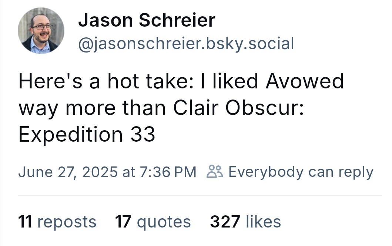View the 11 reposts list

(x=57, y=222)
